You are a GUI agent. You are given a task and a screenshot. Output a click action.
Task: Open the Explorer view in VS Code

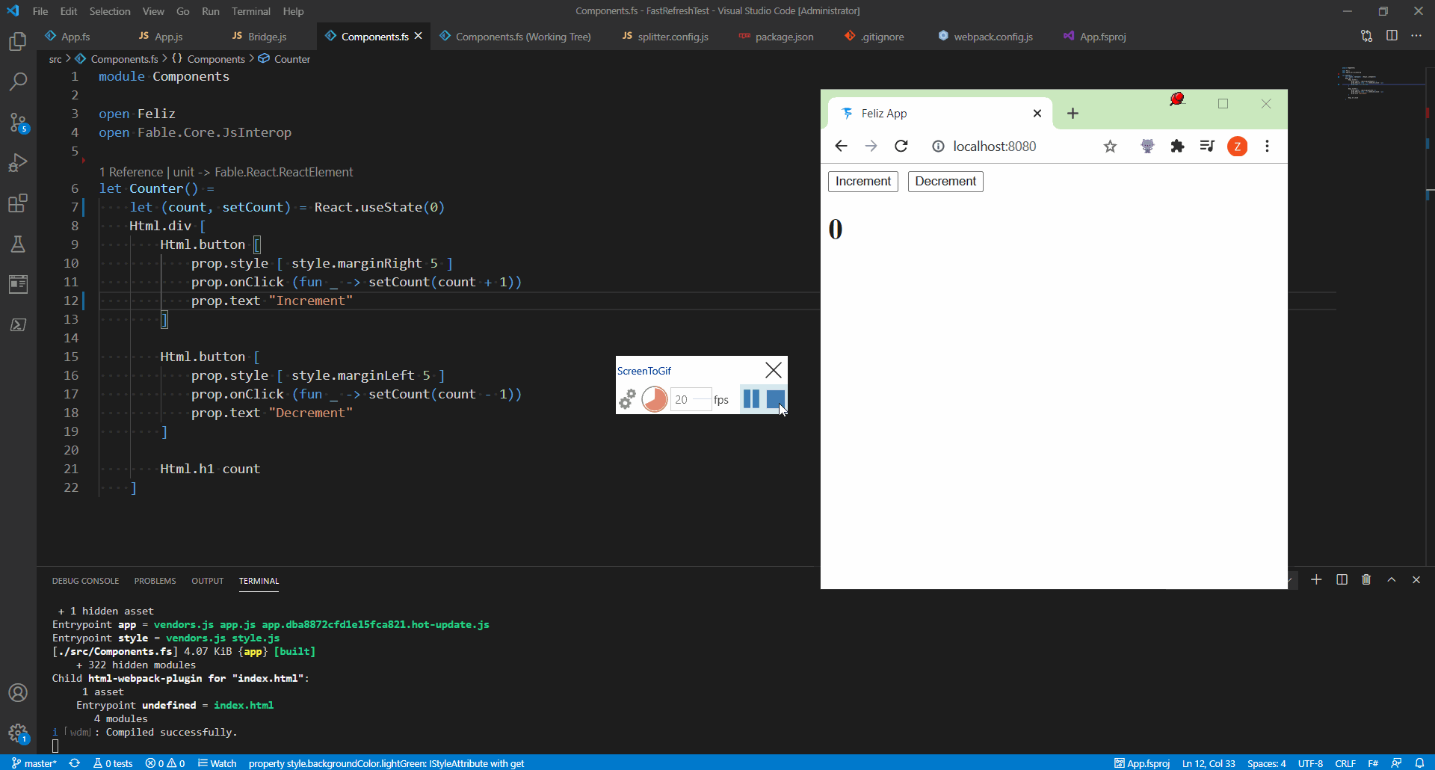pyautogui.click(x=18, y=41)
